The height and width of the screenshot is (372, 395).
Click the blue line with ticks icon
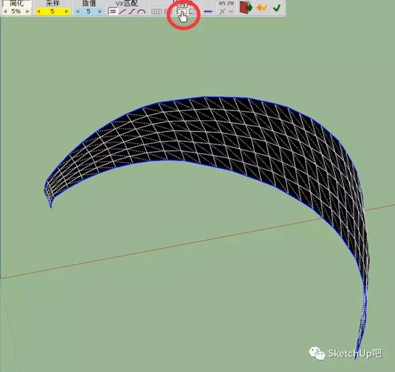click(208, 12)
